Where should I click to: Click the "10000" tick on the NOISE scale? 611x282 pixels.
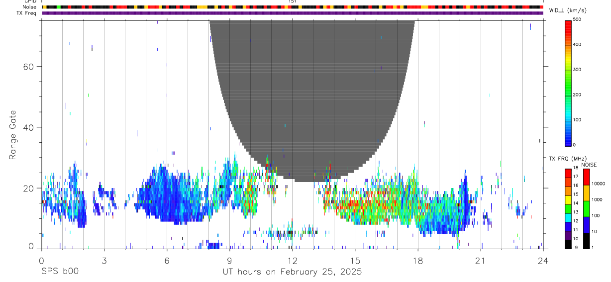click(x=599, y=184)
